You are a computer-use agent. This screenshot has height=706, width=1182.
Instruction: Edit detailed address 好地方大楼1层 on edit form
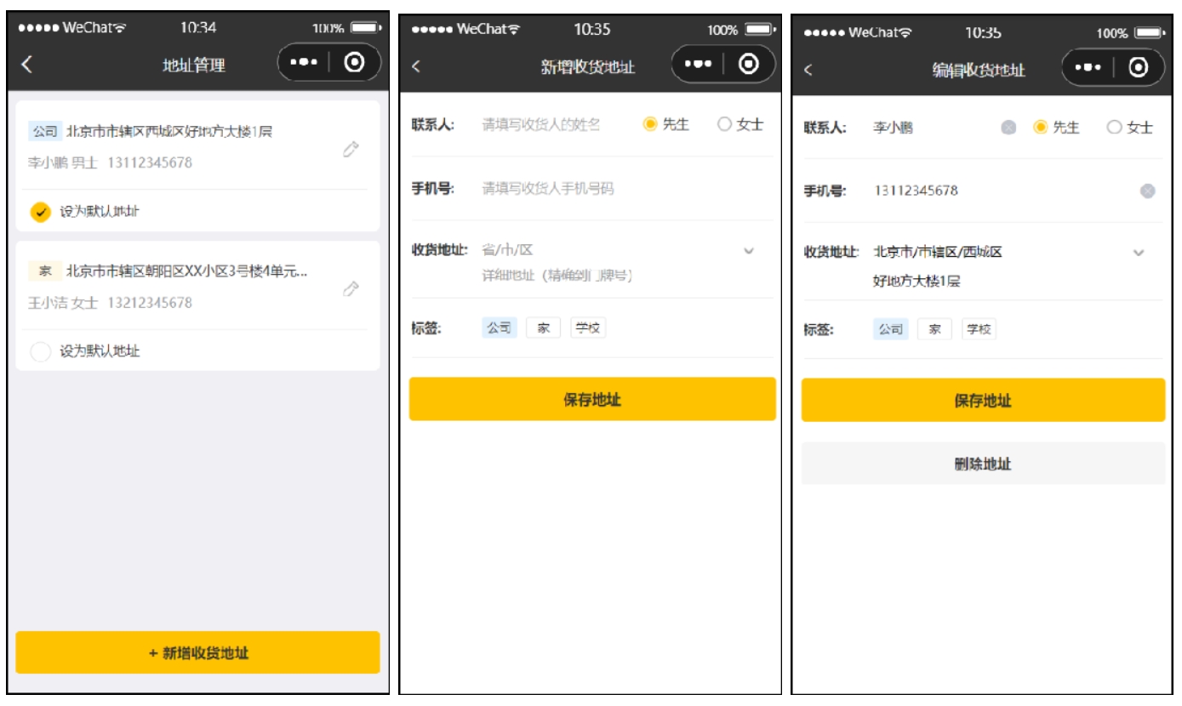coord(916,281)
